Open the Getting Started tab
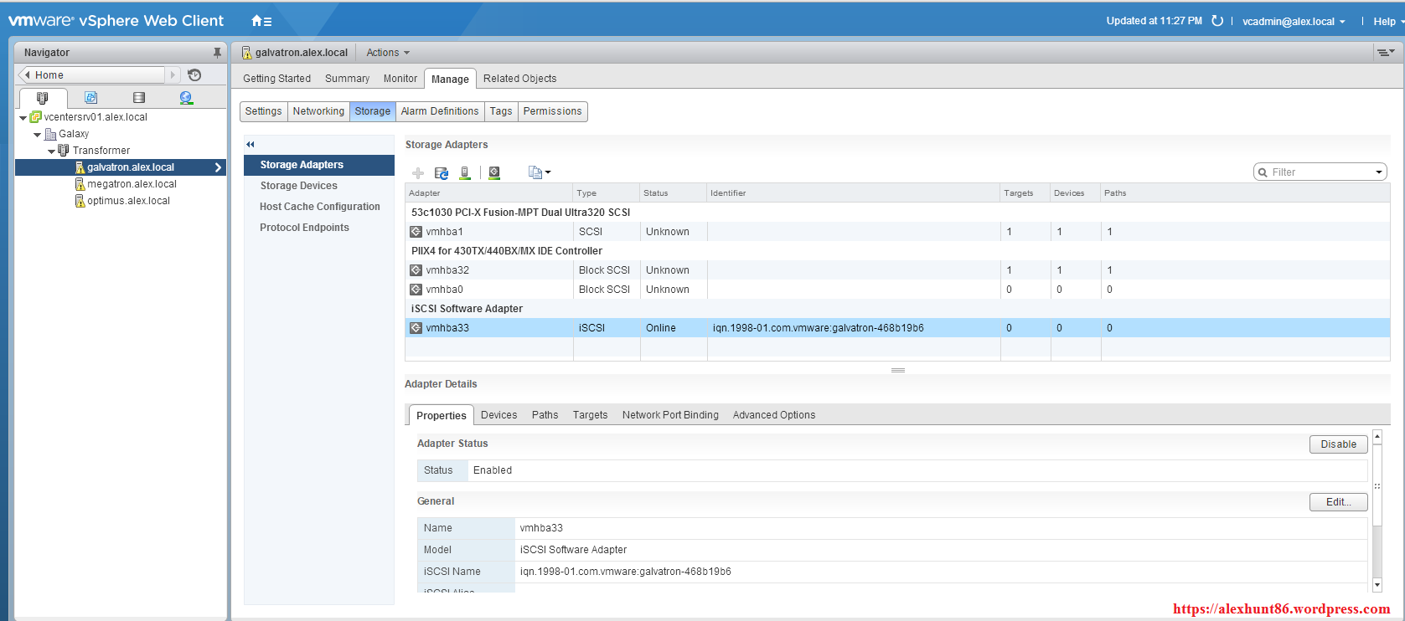This screenshot has height=621, width=1405. 276,79
